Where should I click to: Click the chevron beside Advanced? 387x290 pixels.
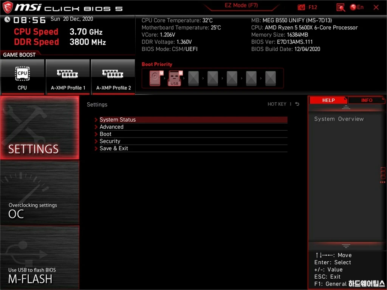click(96, 127)
